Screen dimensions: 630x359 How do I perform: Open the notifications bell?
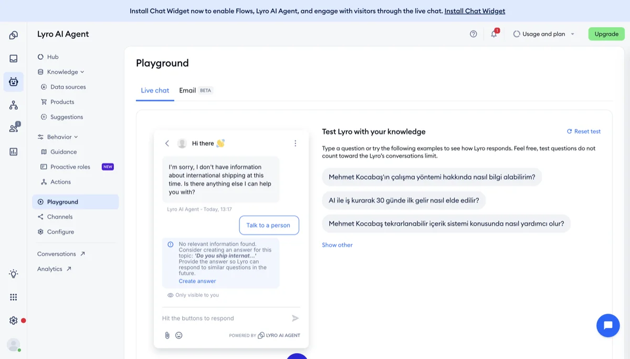pyautogui.click(x=494, y=34)
